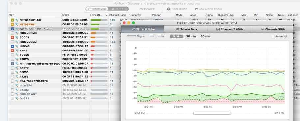
Task: Click Signal & Noise chart icon
Action: pos(133,29)
